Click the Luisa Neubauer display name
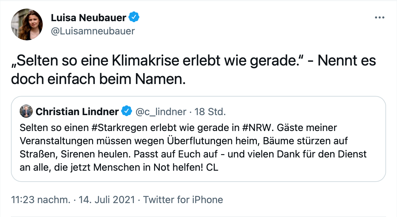 pos(88,18)
